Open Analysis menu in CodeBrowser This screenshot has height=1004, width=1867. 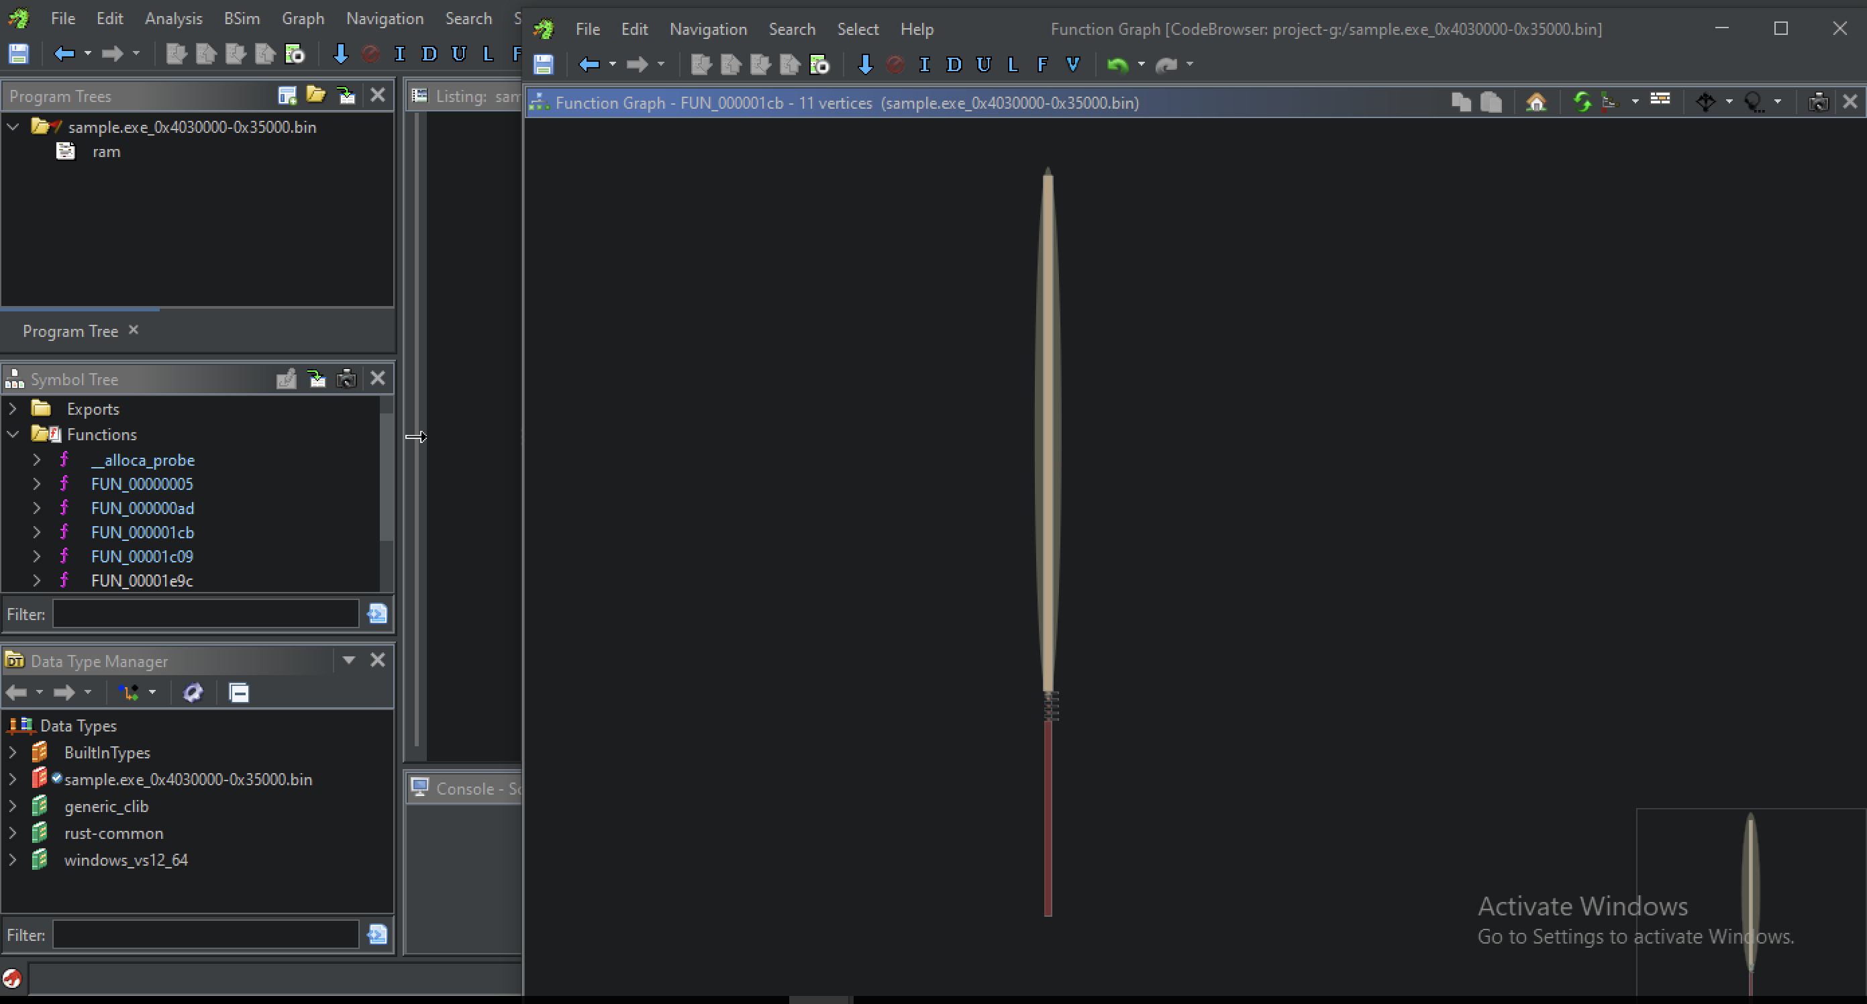173,19
